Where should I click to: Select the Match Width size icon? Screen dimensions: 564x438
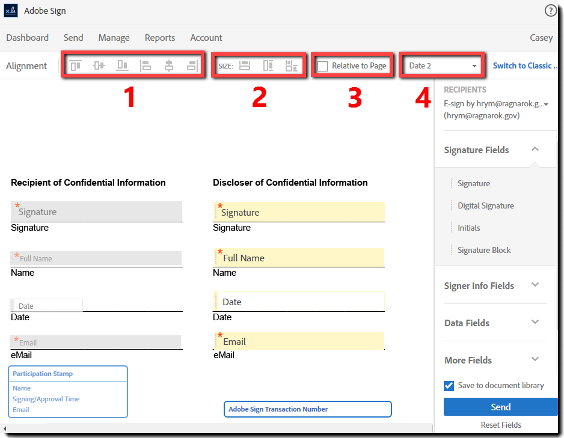245,65
